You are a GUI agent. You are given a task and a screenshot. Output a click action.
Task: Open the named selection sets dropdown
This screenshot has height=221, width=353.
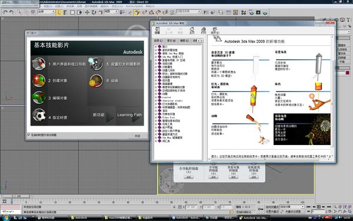point(189,11)
